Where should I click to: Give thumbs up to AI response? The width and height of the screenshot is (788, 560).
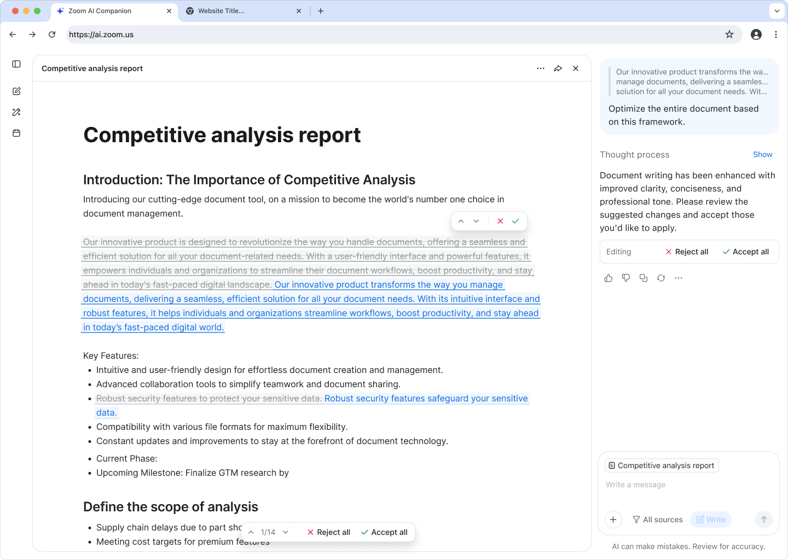tap(609, 278)
